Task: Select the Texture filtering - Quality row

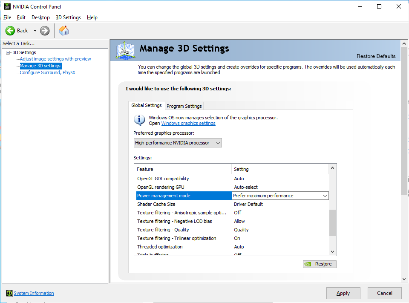Action: coord(233,230)
